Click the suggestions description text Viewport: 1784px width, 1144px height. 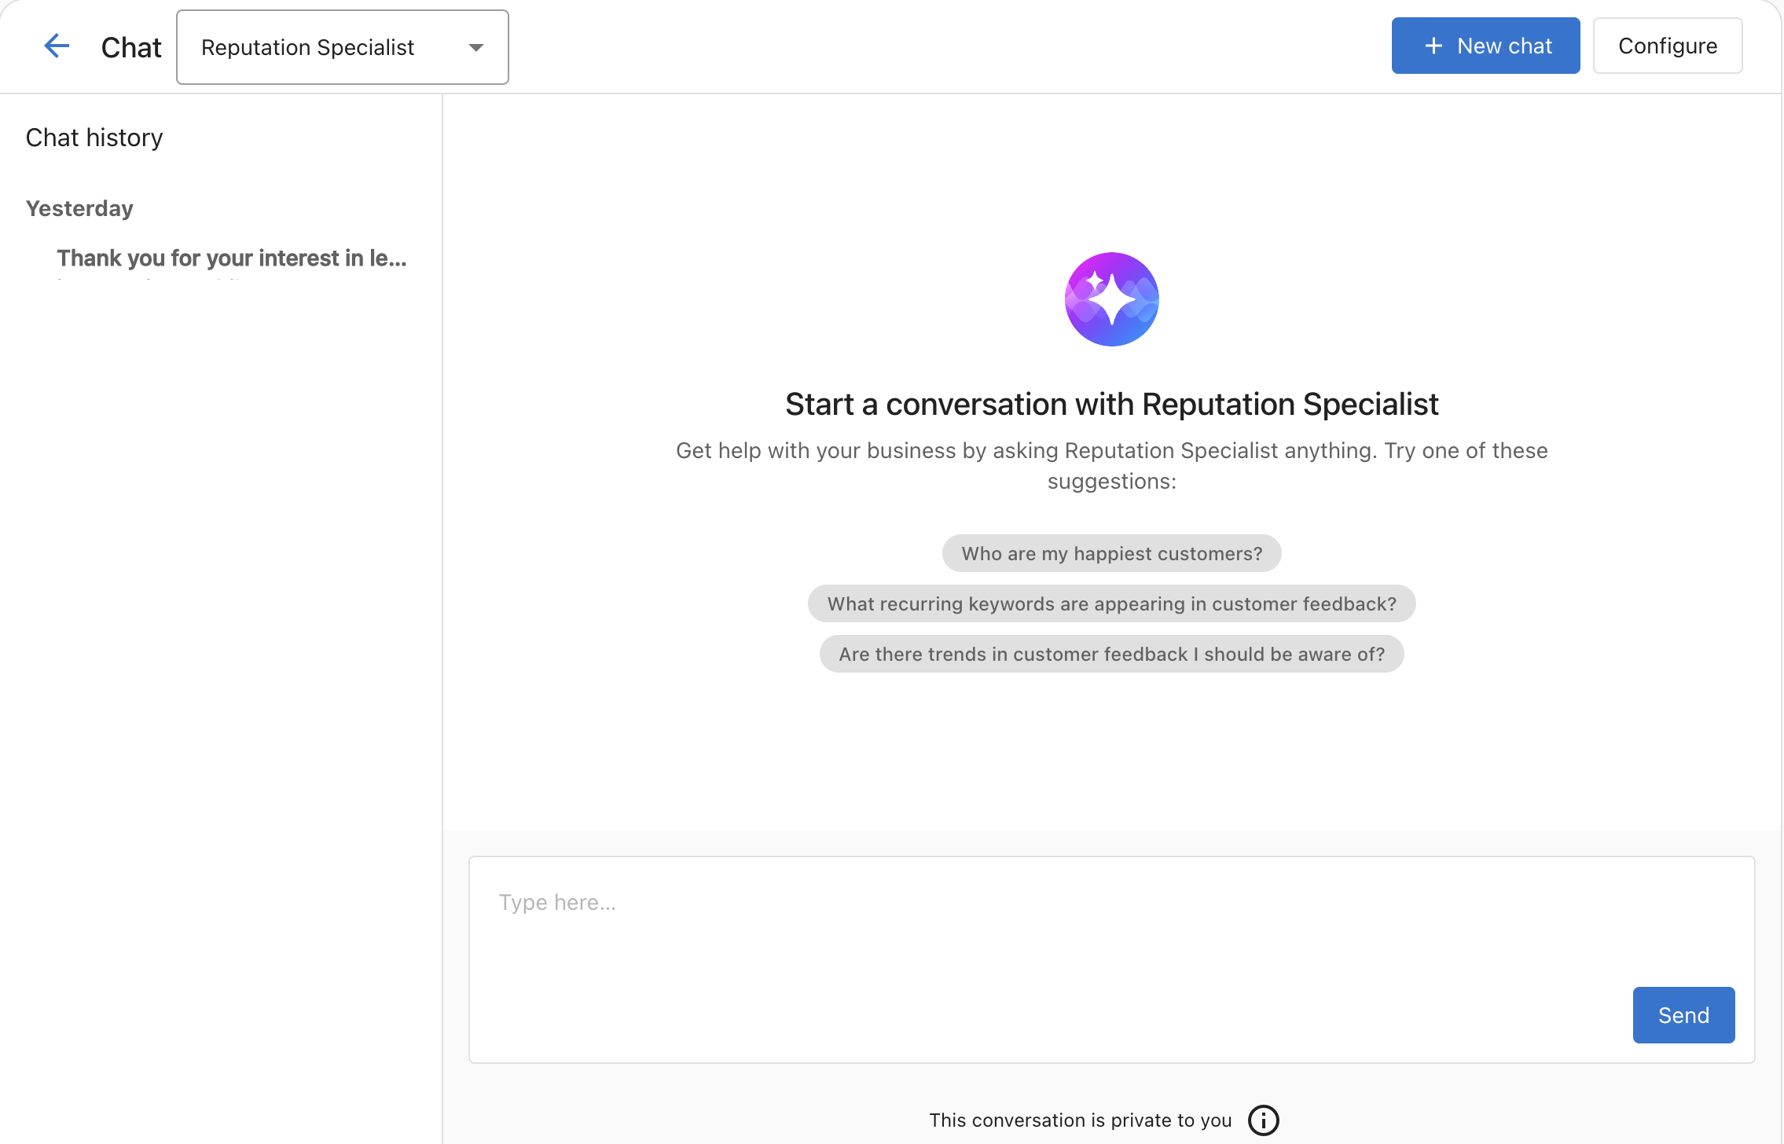click(1110, 465)
